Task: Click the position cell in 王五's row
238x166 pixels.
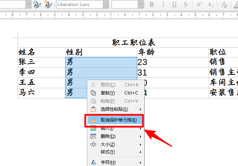Action: point(223,82)
